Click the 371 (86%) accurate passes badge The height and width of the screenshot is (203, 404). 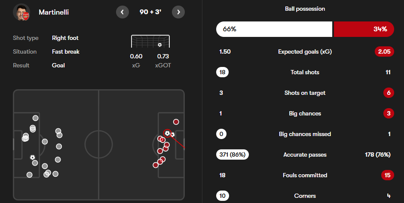point(233,155)
